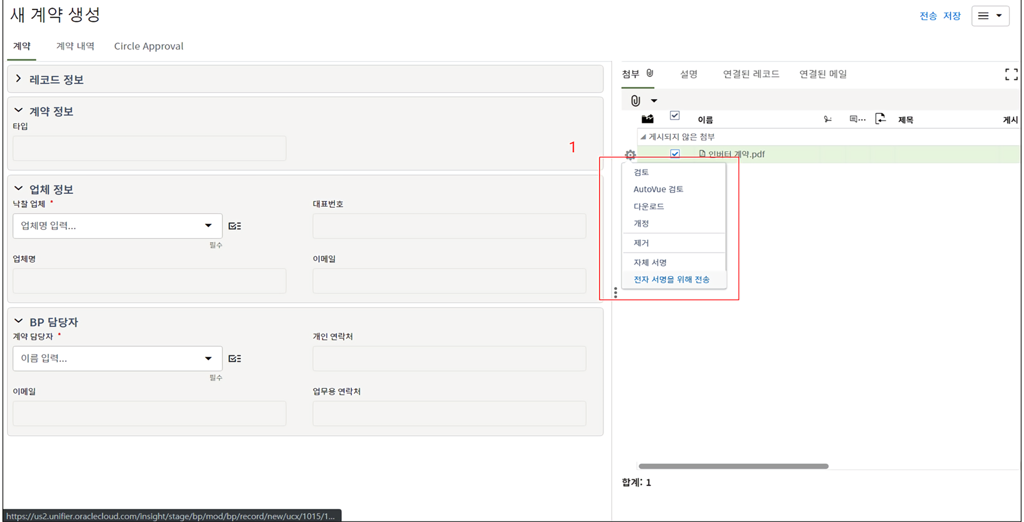Click the signature column icon
This screenshot has width=1024, height=522.
pos(827,119)
